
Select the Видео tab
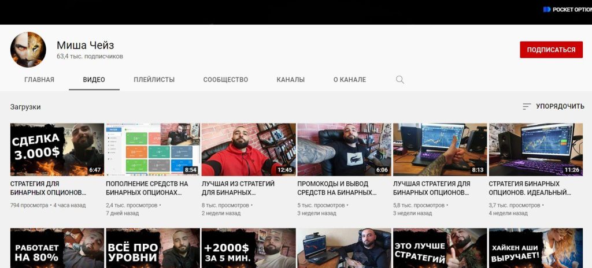tap(94, 80)
